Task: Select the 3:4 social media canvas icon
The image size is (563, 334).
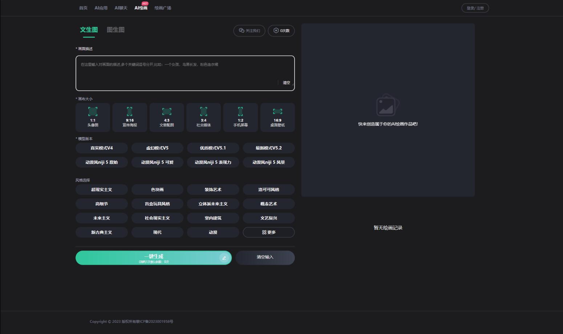Action: click(x=204, y=111)
